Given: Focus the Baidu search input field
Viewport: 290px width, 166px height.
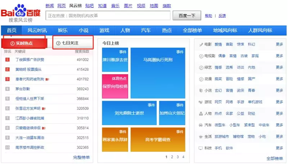Looking at the screenshot, I should click(108, 16).
